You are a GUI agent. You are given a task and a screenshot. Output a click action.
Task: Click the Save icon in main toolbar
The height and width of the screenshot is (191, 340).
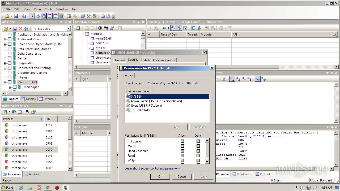pyautogui.click(x=16, y=16)
